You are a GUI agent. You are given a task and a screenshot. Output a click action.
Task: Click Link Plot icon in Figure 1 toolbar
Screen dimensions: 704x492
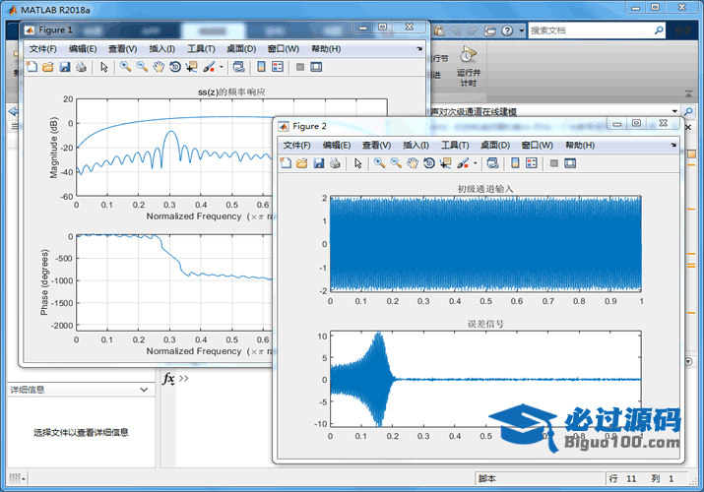239,67
